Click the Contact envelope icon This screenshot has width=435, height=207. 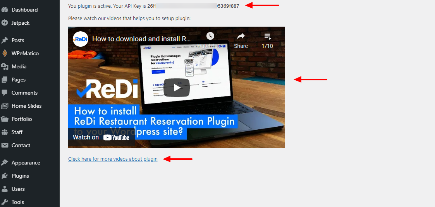click(x=4, y=145)
